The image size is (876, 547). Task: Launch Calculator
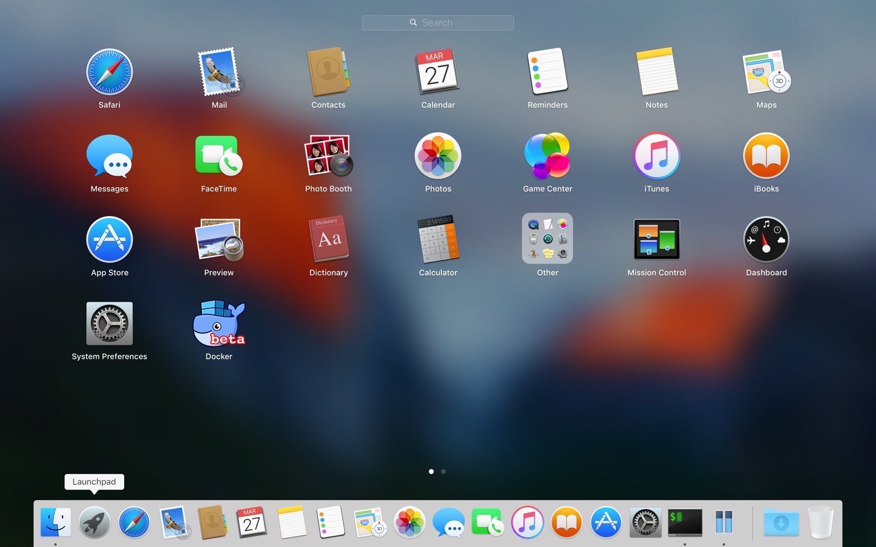437,239
